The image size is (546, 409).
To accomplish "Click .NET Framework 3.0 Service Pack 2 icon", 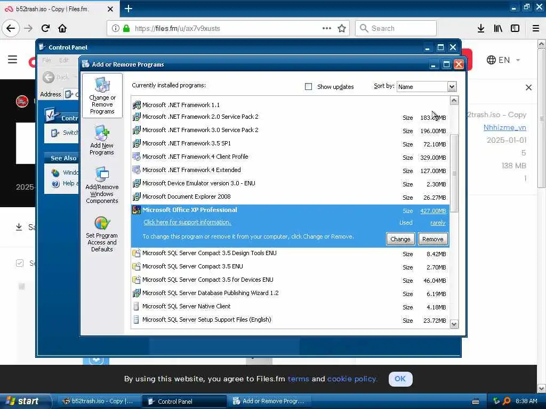I will [x=136, y=130].
